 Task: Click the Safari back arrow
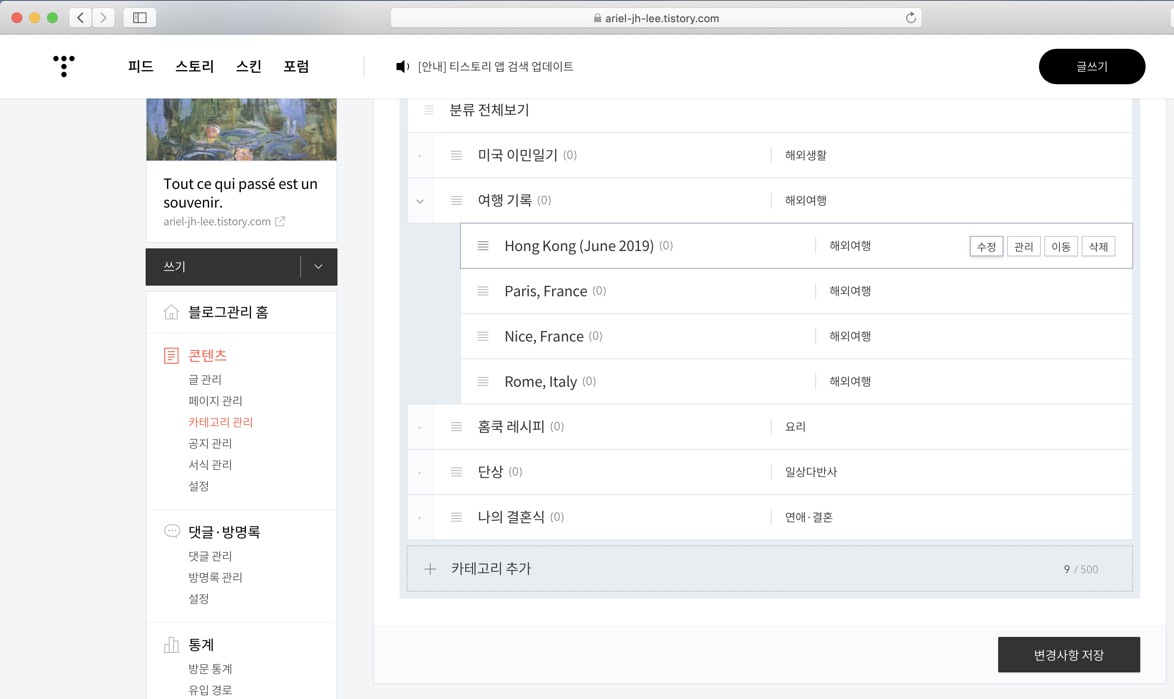pyautogui.click(x=80, y=18)
